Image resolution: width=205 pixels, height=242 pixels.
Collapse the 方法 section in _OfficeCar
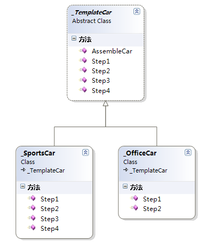pyautogui.click(x=125, y=186)
